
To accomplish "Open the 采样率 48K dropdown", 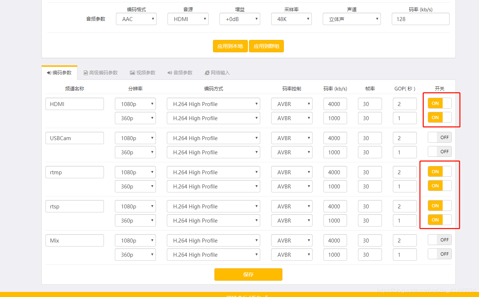I will point(291,19).
